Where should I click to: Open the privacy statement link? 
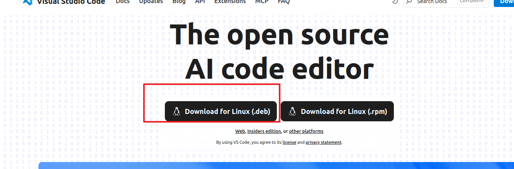click(x=323, y=142)
